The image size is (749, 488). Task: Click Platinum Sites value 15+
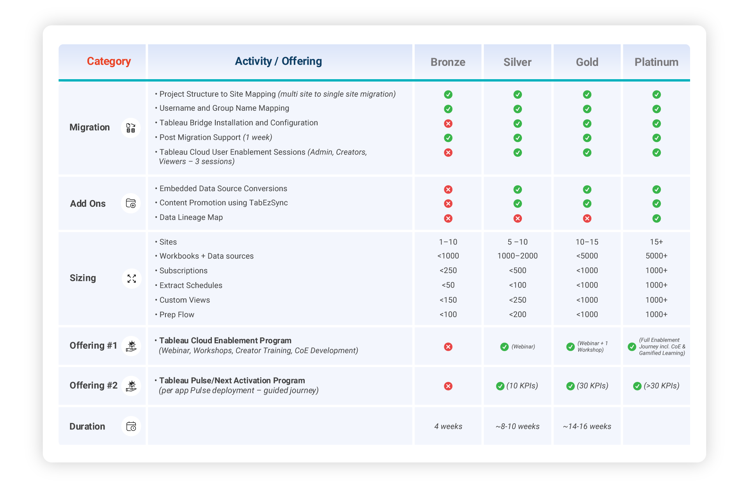point(657,242)
